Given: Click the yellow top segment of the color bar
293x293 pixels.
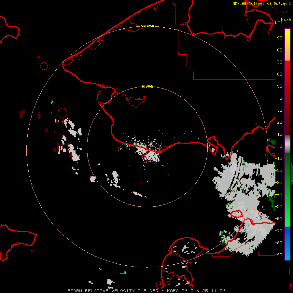Looking at the screenshot, I should pyautogui.click(x=287, y=45).
